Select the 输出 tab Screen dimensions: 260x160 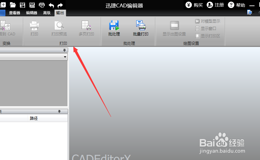(x=60, y=13)
